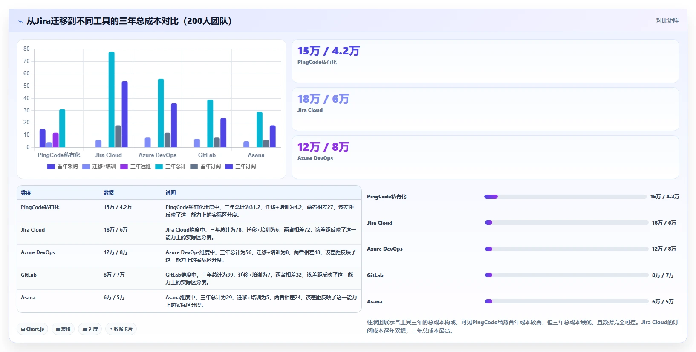This screenshot has width=696, height=352.
Task: Select the Asana table row name
Action: click(x=28, y=298)
